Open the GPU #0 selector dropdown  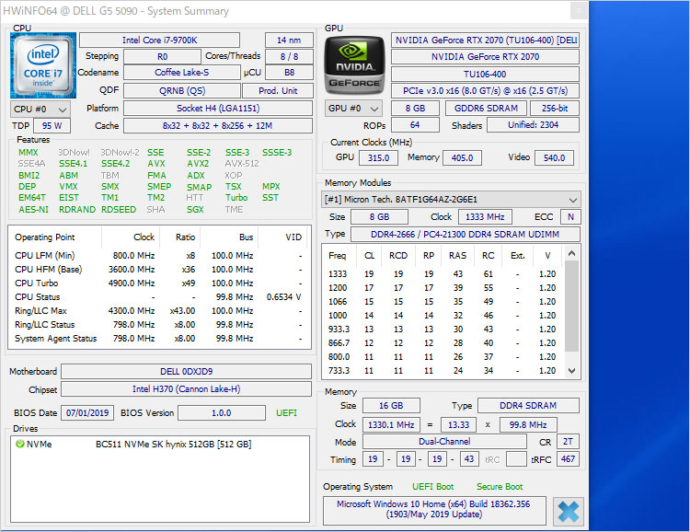(354, 109)
